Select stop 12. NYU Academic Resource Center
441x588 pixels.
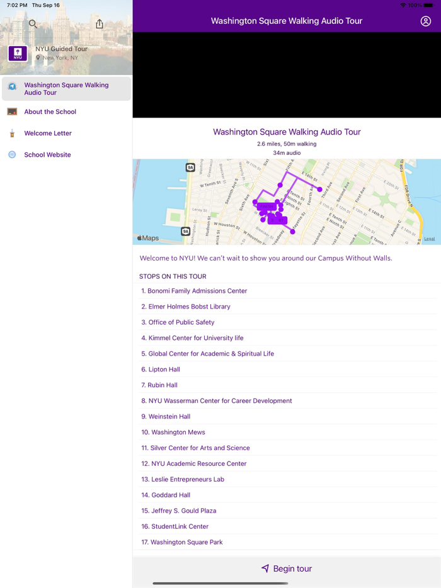click(x=287, y=464)
